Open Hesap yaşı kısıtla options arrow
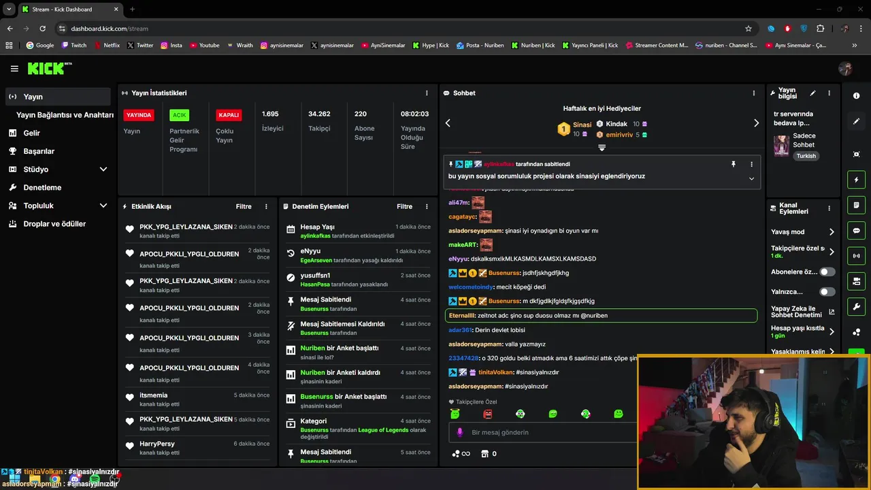871x490 pixels. pos(832,331)
